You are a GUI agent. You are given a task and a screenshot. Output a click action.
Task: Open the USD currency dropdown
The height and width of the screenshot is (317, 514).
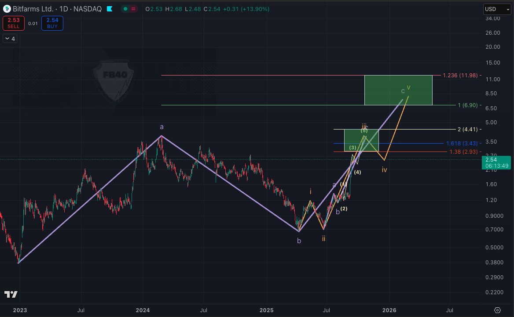[497, 9]
